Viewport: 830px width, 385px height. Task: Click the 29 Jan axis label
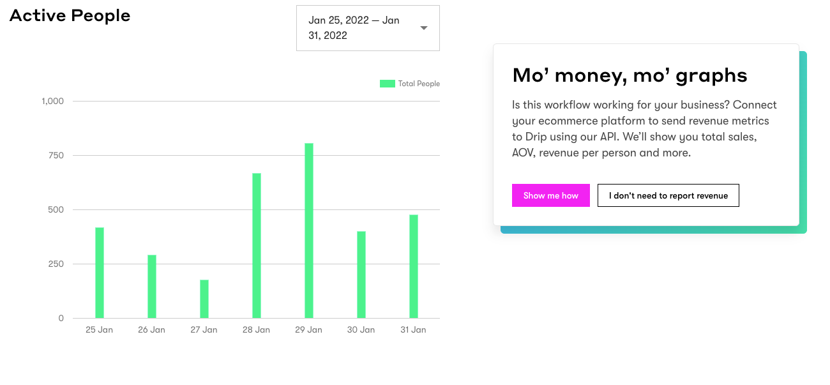point(309,330)
